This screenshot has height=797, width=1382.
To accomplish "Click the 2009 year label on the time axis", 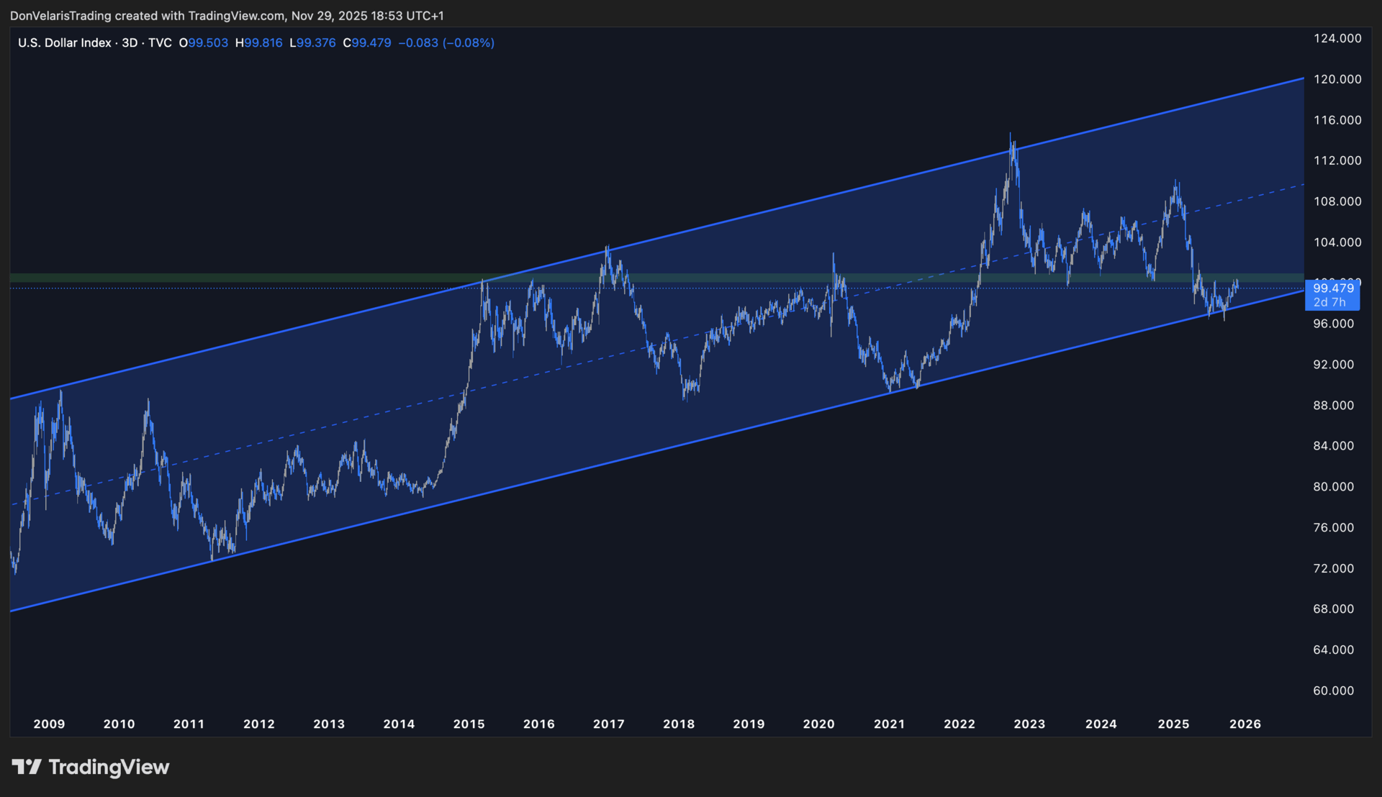I will (x=49, y=724).
